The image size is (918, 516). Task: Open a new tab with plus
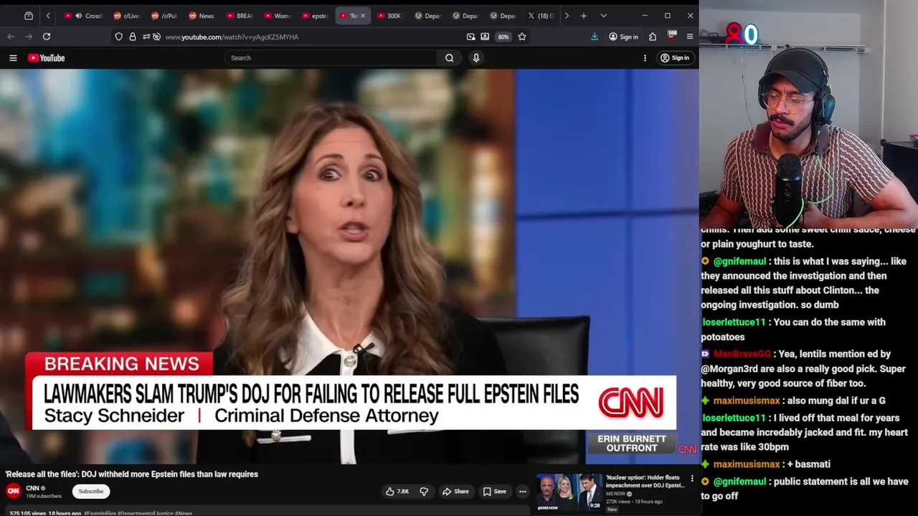coord(584,16)
